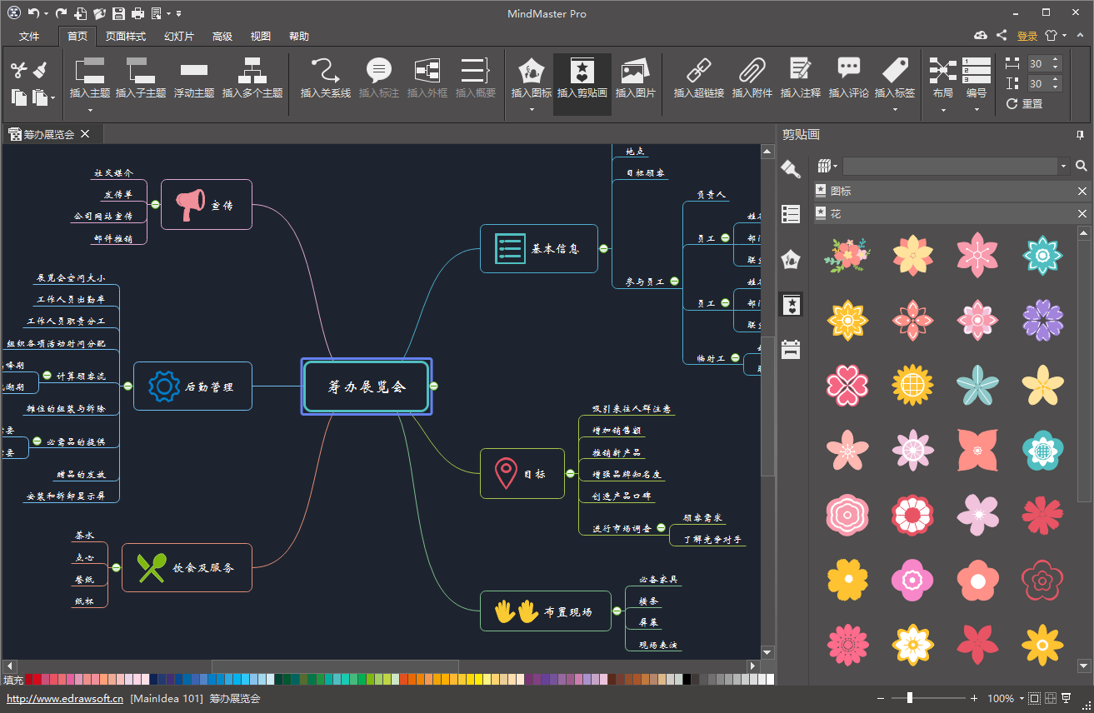The image size is (1094, 713).
Task: Collapse the 基本信息 branch
Action: (x=603, y=248)
